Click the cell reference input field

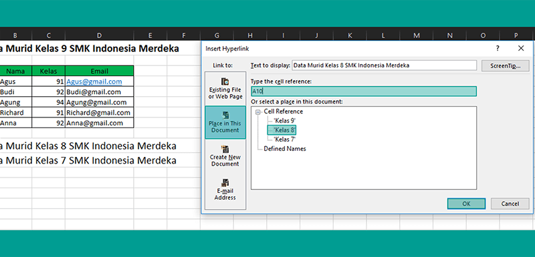[x=364, y=91]
